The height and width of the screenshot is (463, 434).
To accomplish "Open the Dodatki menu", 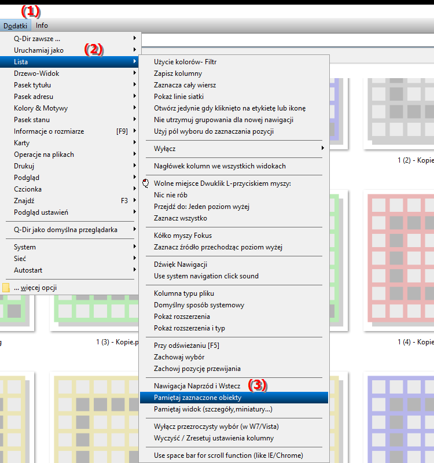I will 15,25.
